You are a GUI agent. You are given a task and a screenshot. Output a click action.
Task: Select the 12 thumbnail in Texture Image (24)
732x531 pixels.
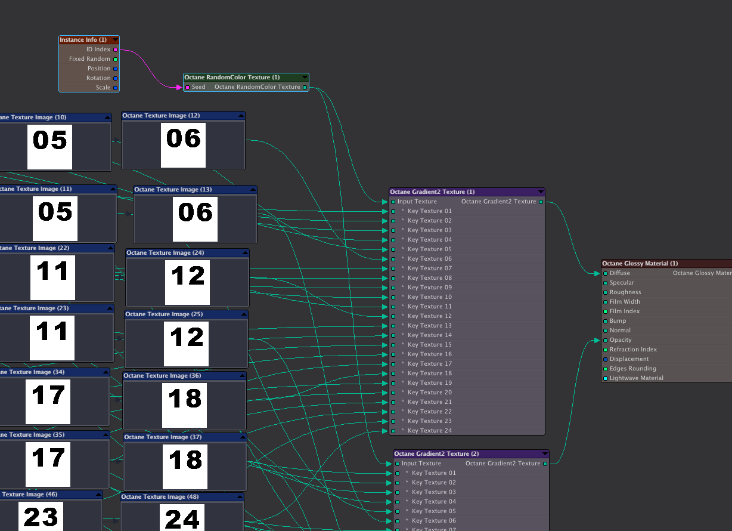(x=187, y=282)
